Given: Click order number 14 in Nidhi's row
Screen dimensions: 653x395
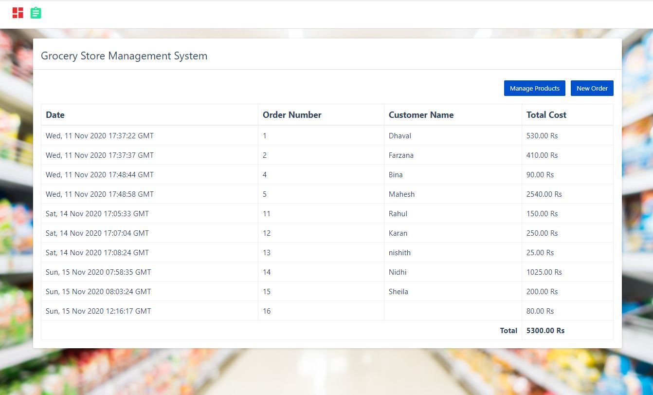Looking at the screenshot, I should 267,272.
